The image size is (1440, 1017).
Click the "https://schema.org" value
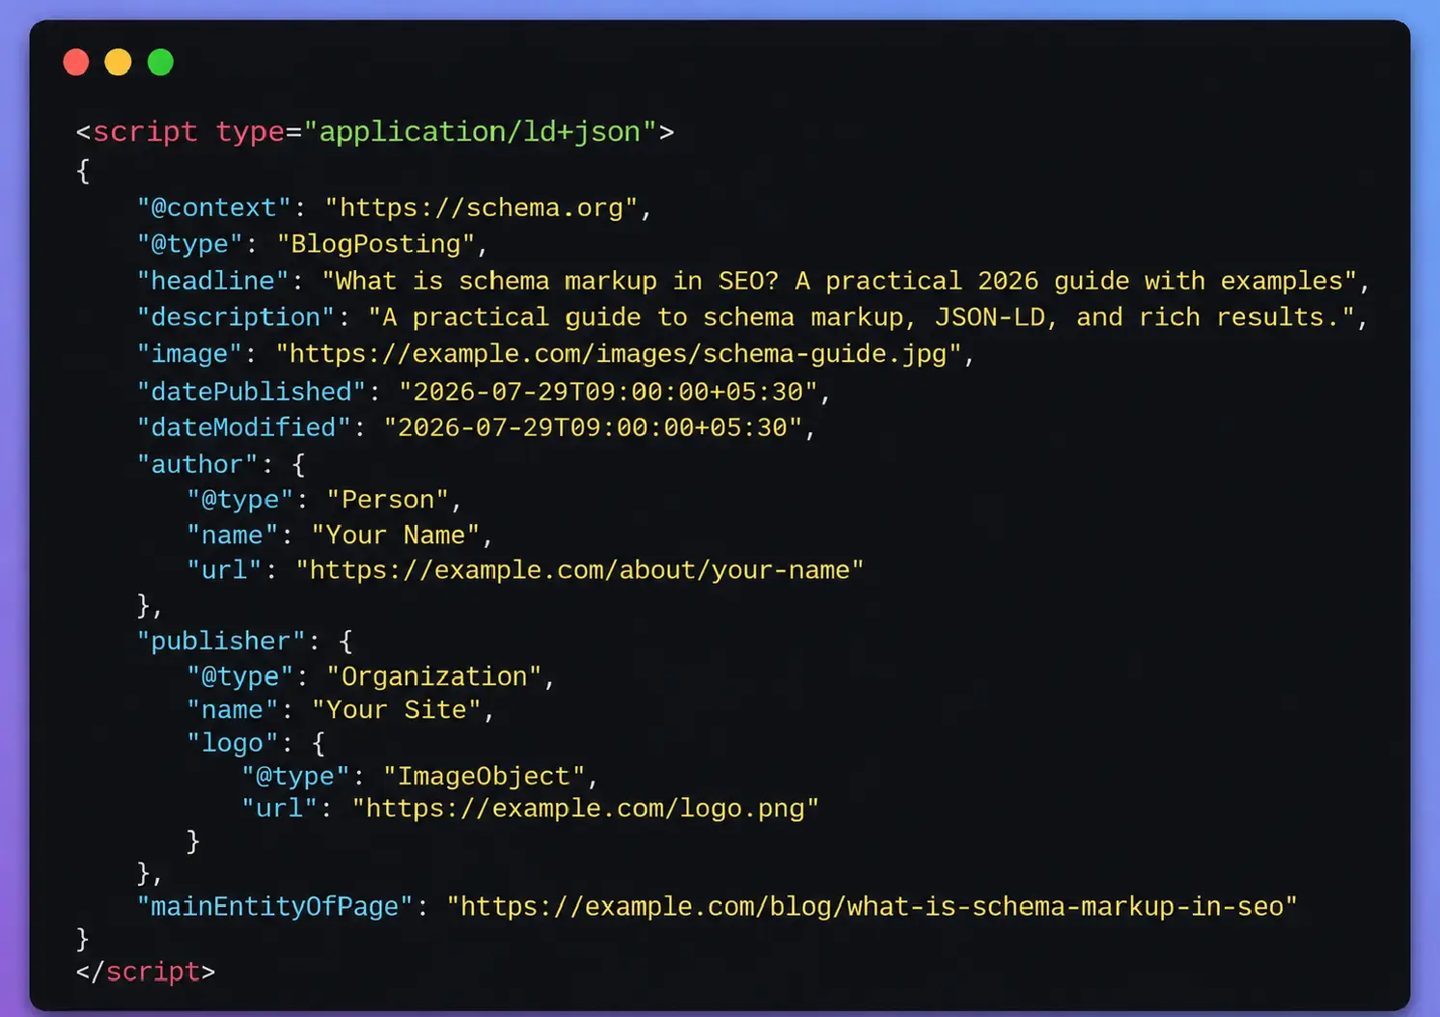(x=481, y=207)
